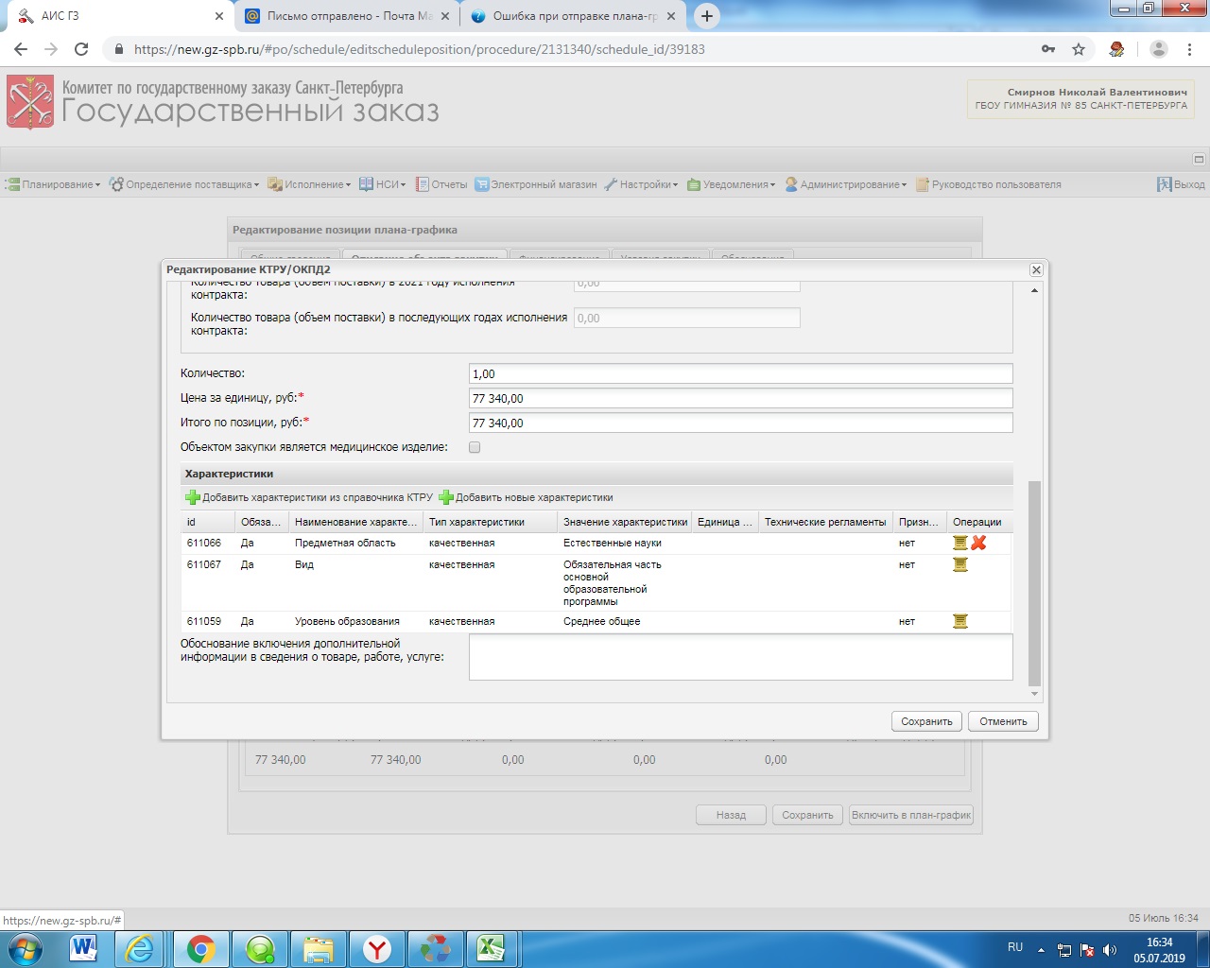Delete the 611066 characteristic with red X
Viewport: 1210px width, 968px height.
coord(978,543)
